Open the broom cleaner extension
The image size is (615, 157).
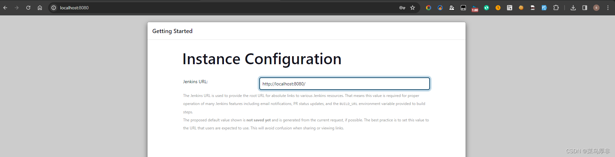pos(440,8)
